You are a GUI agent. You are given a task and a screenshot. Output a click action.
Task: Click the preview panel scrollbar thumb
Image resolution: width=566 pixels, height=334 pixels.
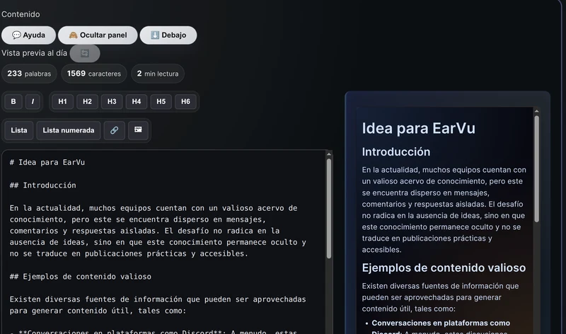point(536,168)
